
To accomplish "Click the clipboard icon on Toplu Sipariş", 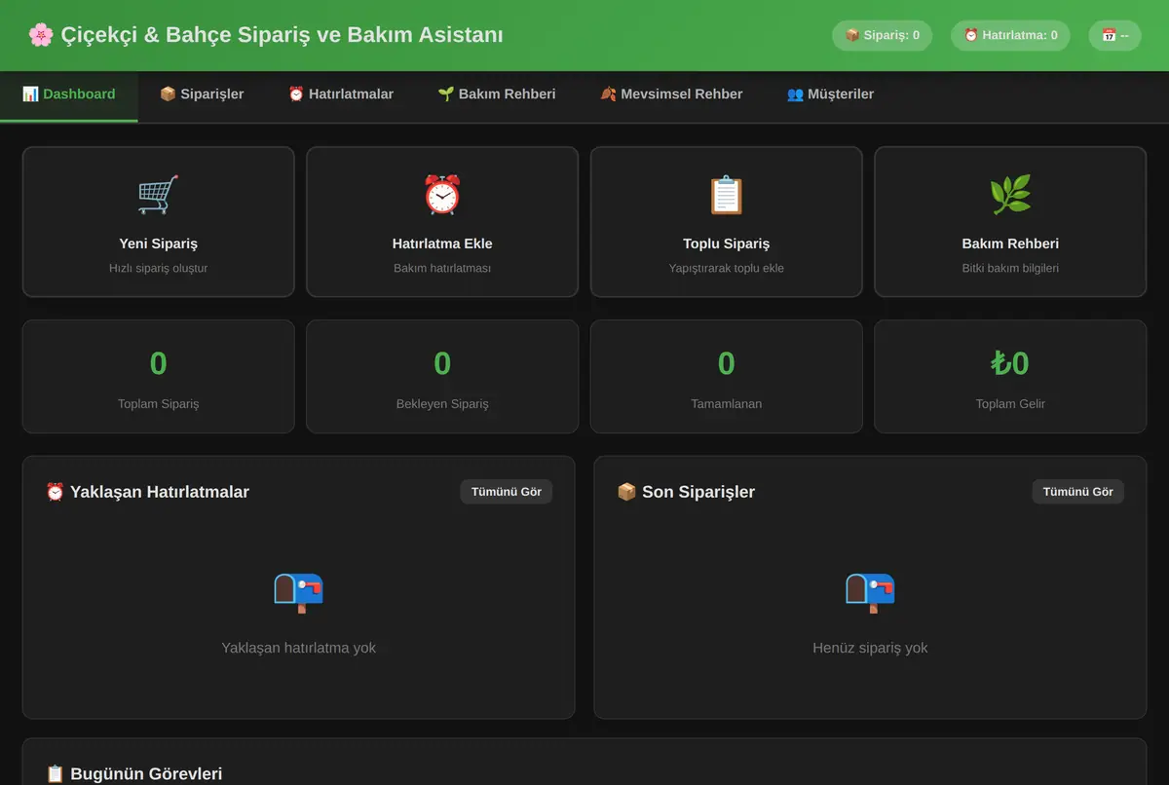I will point(727,195).
